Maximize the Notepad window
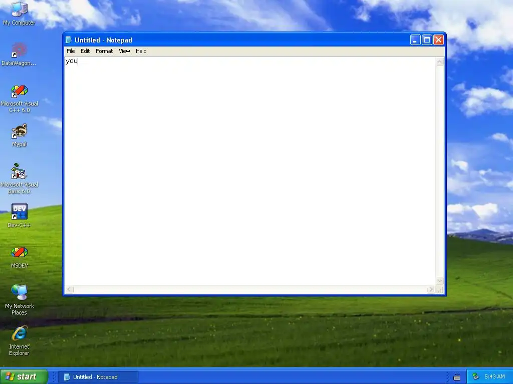Viewport: 513px width, 384px height. pos(427,40)
